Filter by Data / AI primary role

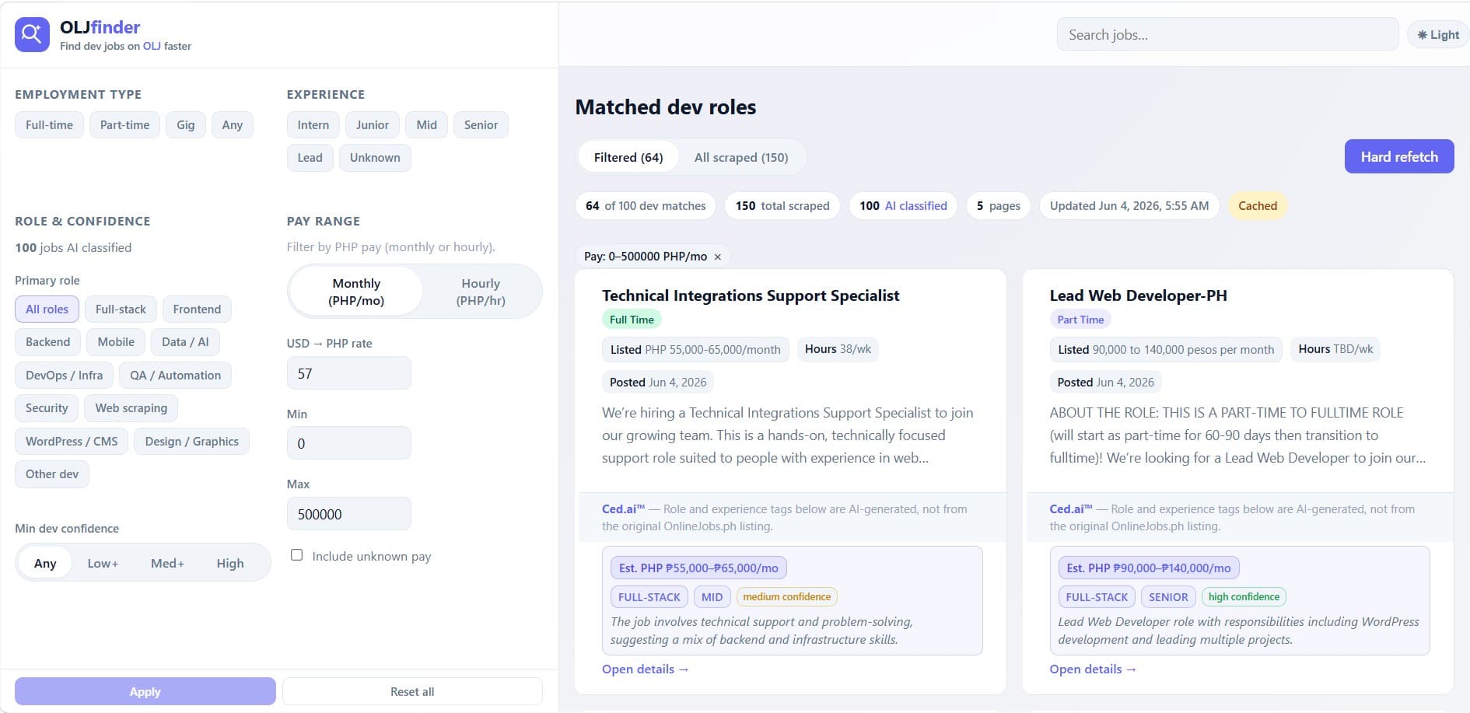(x=185, y=342)
